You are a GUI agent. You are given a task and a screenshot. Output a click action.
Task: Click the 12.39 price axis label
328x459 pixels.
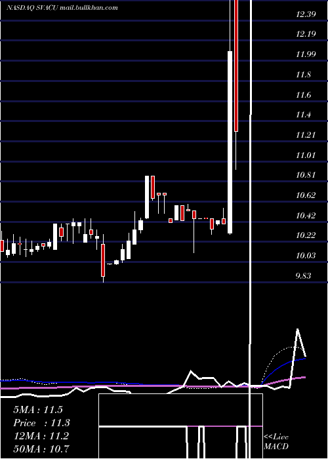[306, 14]
